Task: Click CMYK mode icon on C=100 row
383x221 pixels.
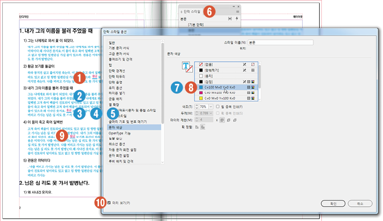Action: (x=253, y=87)
